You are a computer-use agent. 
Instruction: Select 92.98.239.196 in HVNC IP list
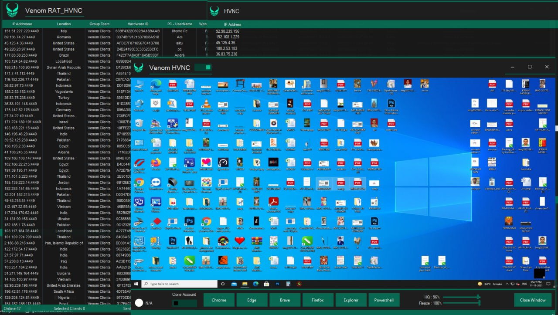tap(228, 31)
